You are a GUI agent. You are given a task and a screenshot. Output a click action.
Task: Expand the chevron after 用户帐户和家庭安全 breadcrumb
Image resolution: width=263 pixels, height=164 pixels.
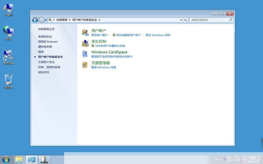click(x=99, y=20)
